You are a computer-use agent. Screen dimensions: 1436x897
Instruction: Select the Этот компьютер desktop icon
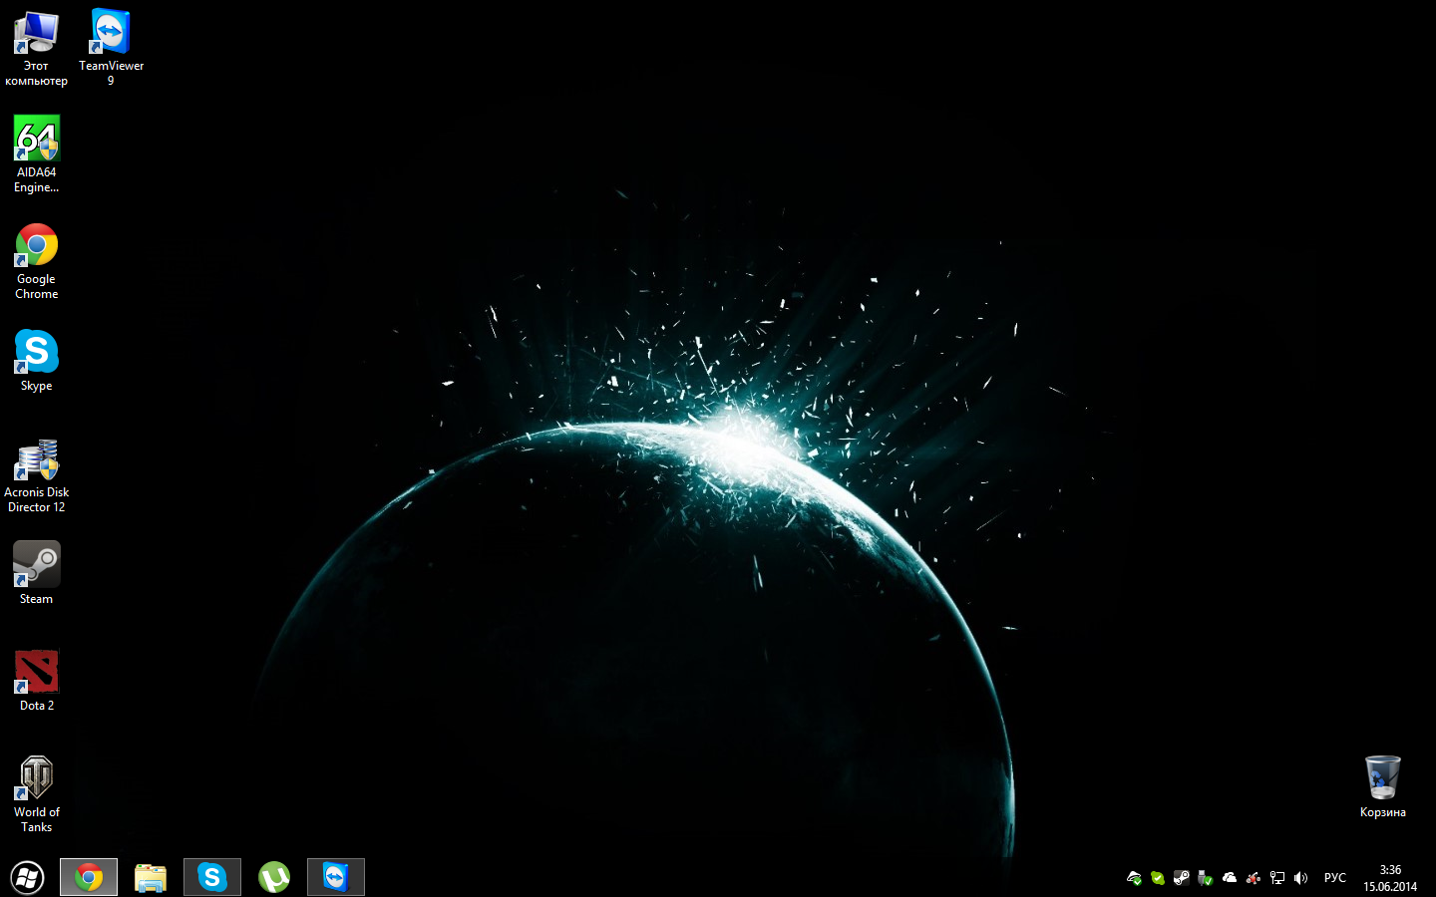pos(36,48)
